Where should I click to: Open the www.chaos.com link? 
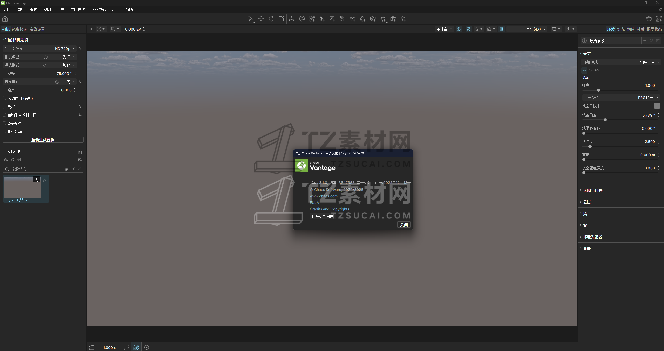[324, 196]
